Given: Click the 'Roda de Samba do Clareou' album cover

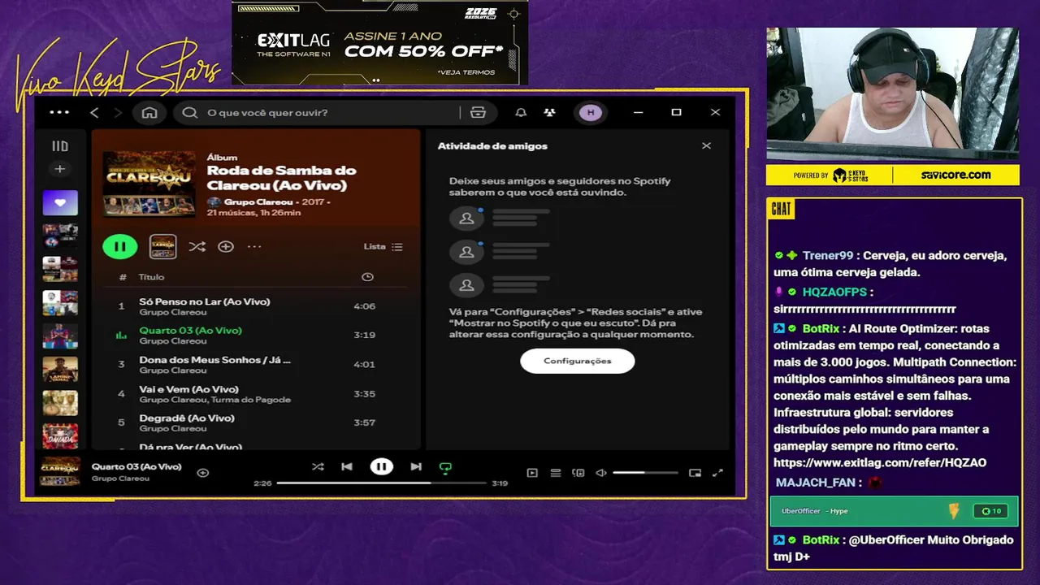Looking at the screenshot, I should pyautogui.click(x=149, y=184).
